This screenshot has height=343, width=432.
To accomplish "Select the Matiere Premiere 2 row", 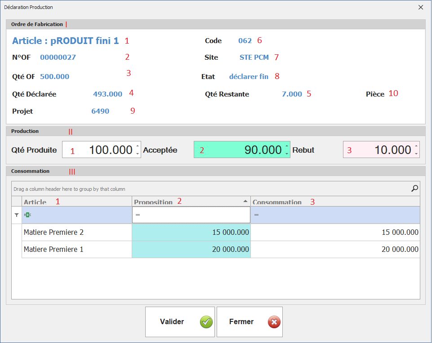I will click(x=76, y=233).
